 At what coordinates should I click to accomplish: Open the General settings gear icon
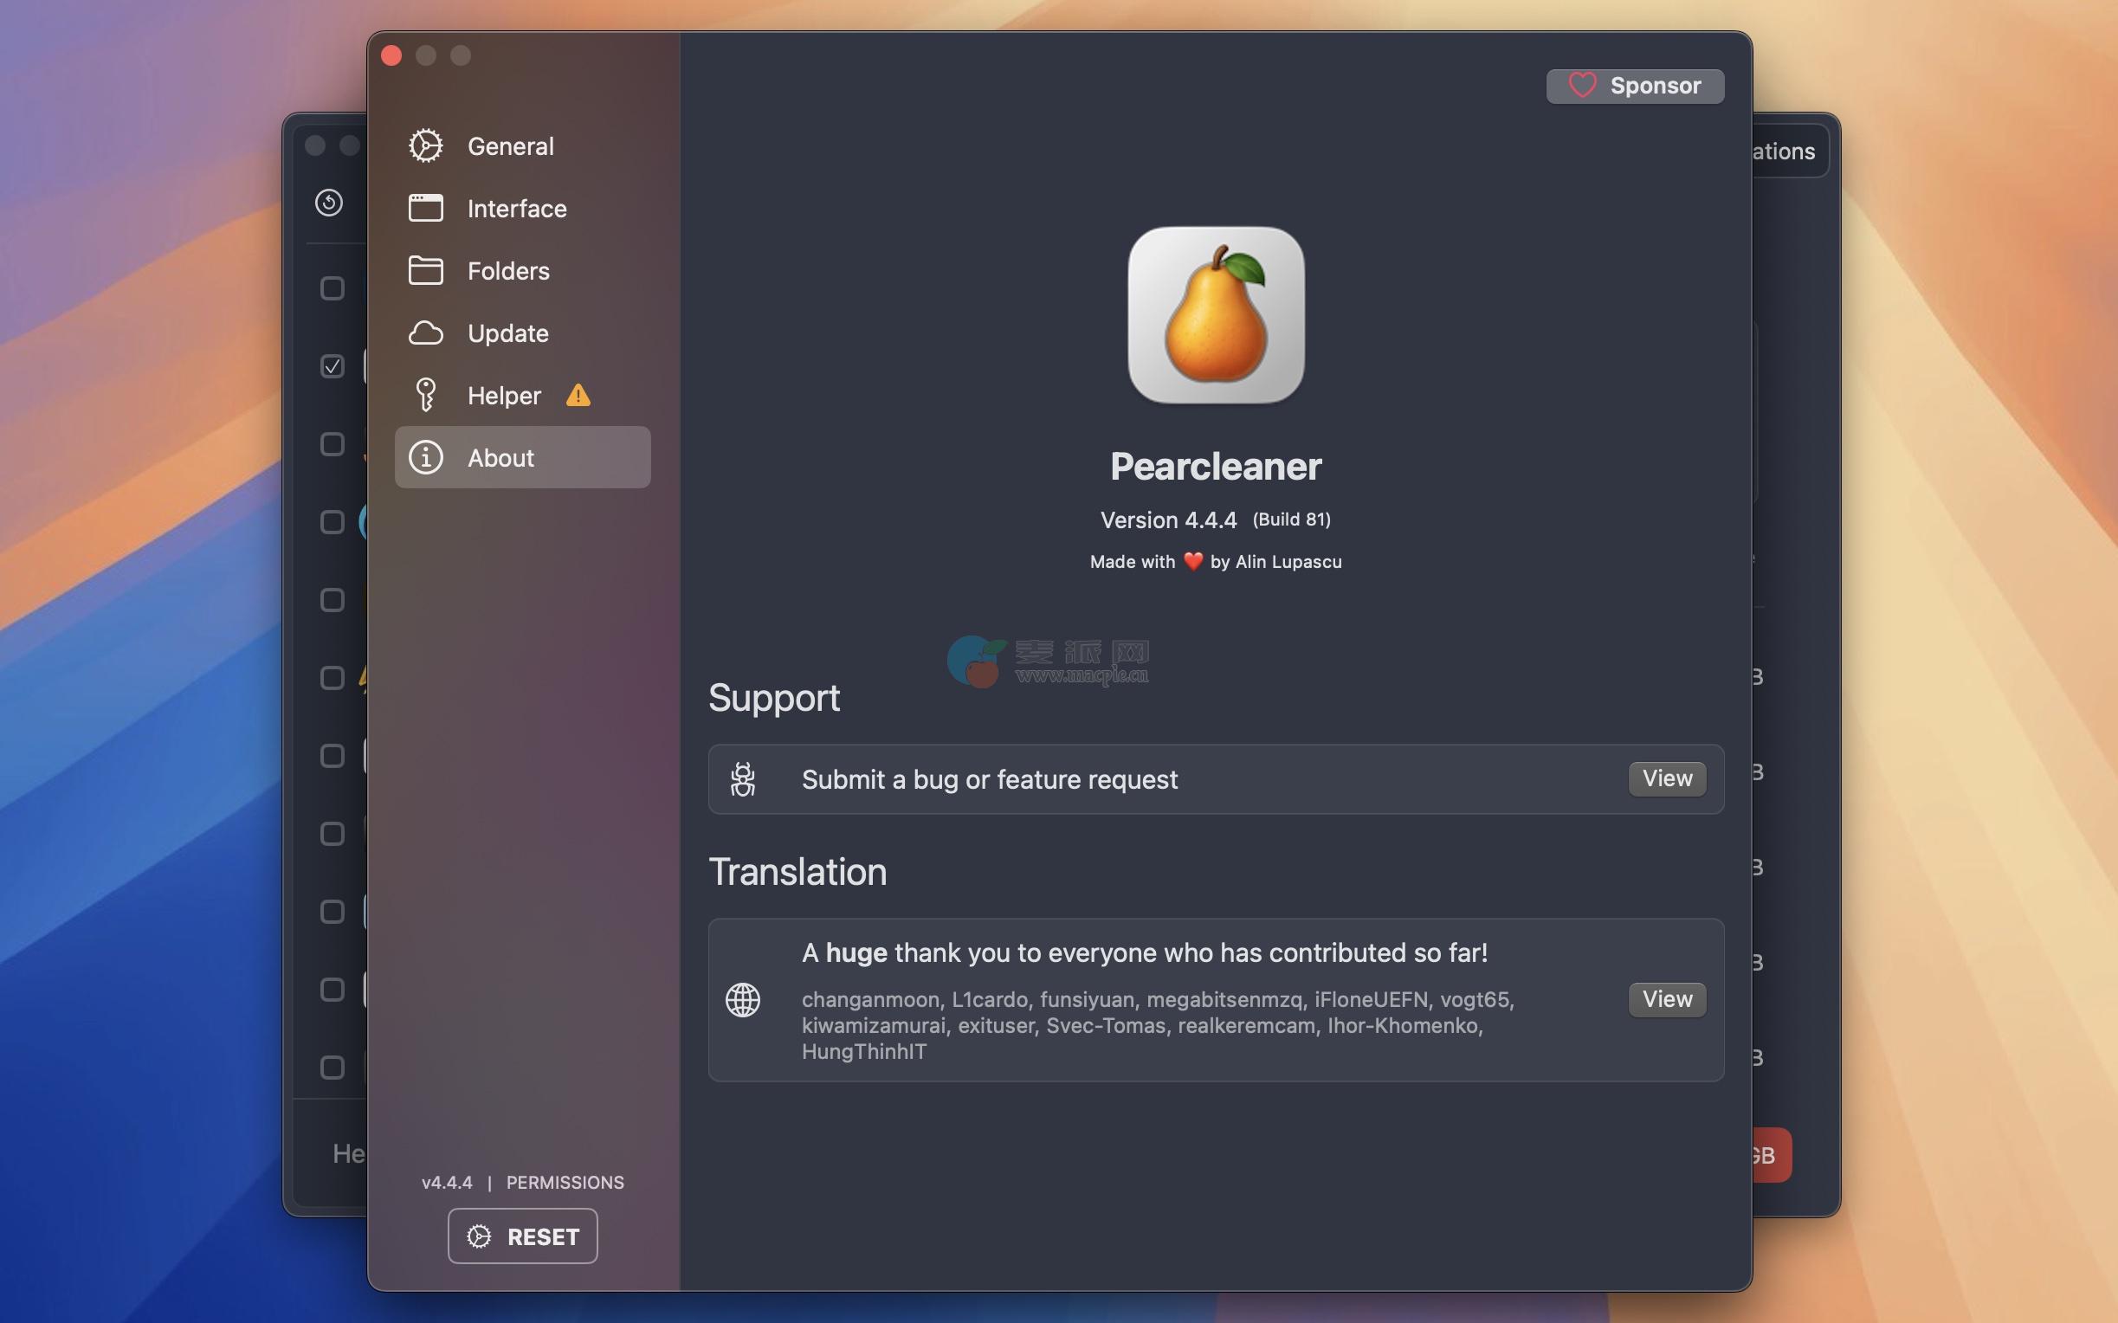pos(425,146)
